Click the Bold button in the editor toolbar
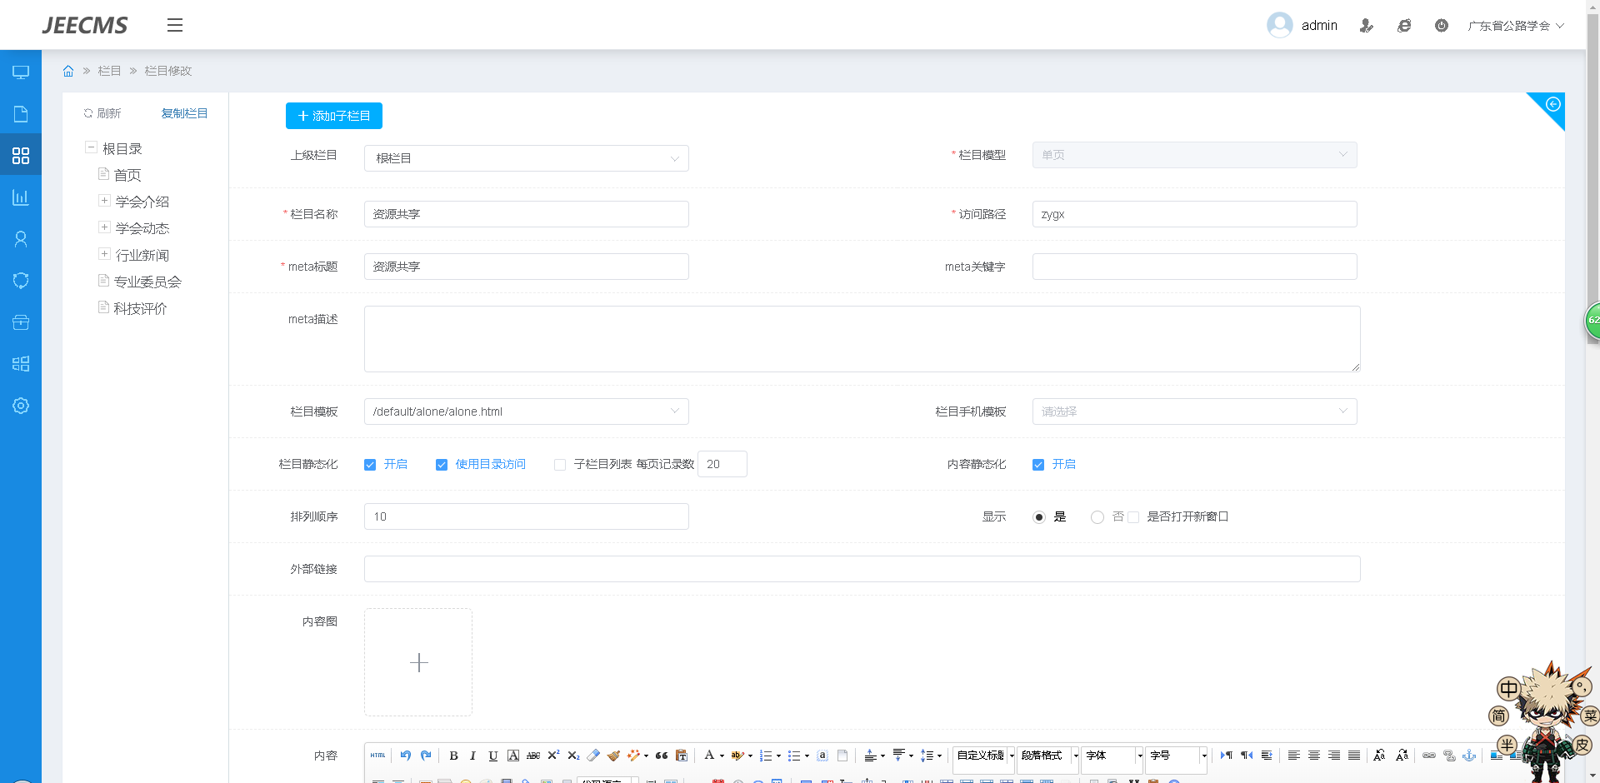Image resolution: width=1600 pixels, height=783 pixels. point(453,756)
